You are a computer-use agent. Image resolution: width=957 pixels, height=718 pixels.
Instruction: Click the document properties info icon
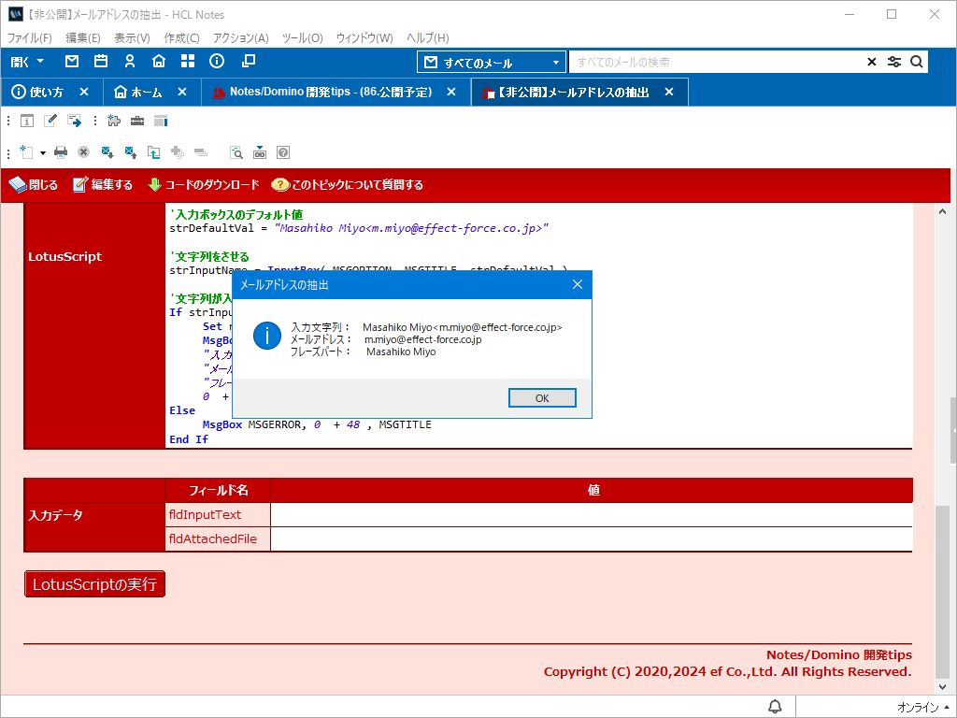(27, 121)
